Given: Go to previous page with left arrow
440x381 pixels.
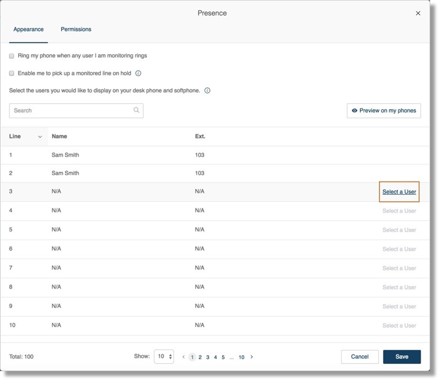Looking at the screenshot, I should click(x=184, y=357).
